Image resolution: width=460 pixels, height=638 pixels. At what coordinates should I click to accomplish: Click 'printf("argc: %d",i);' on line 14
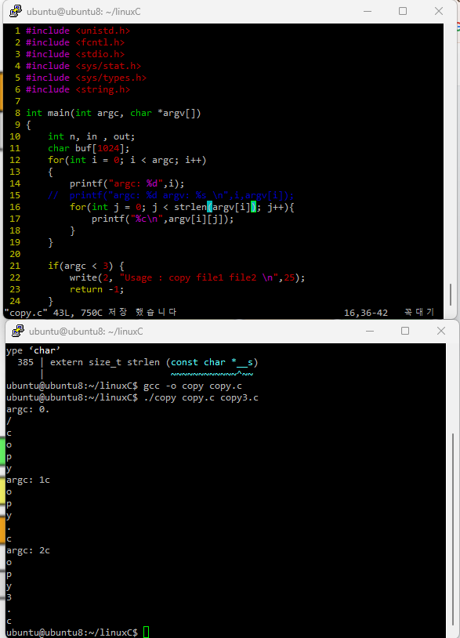click(127, 183)
